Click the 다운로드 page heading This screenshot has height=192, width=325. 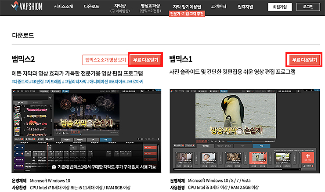[23, 35]
